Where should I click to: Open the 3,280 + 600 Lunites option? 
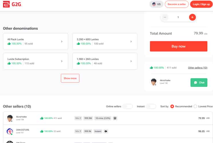(x=105, y=41)
